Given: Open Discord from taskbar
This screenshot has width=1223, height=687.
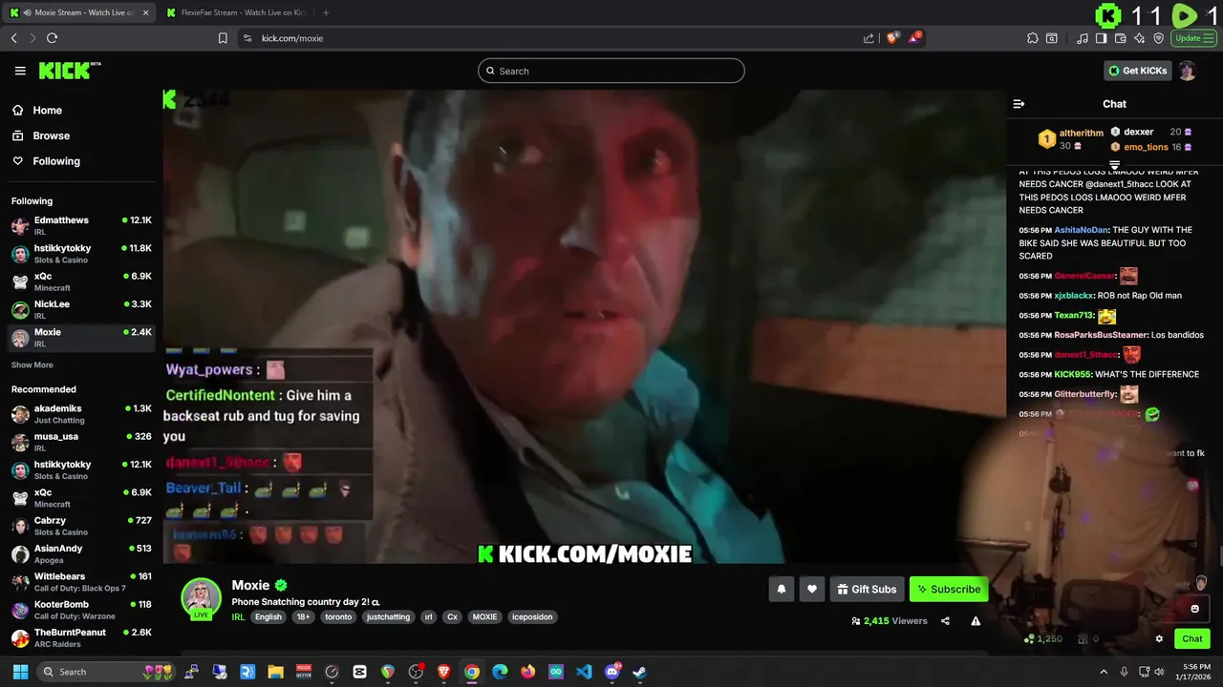Looking at the screenshot, I should (x=612, y=672).
